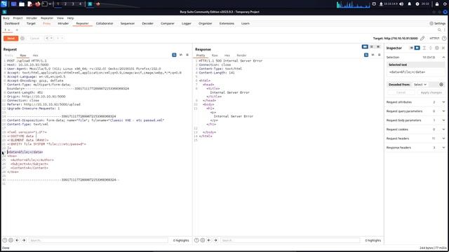Image resolution: width=449 pixels, height=252 pixels.
Task: Open send options gear next to Send
Action: 22,38
